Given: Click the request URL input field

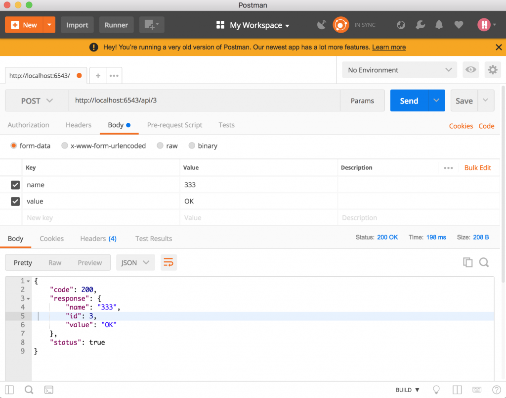Looking at the screenshot, I should [204, 100].
